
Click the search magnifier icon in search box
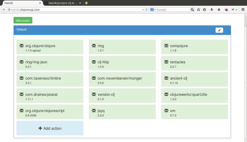(192, 10)
